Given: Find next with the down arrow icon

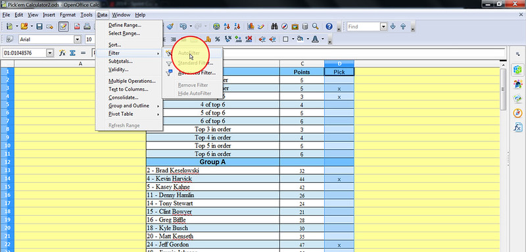Looking at the screenshot, I should click(393, 26).
